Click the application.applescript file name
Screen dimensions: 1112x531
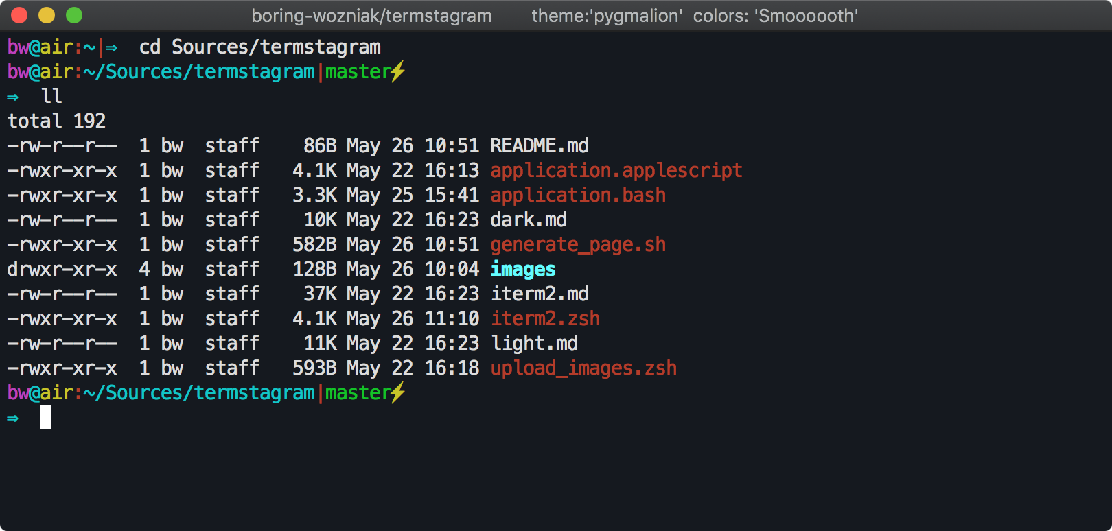click(x=616, y=170)
